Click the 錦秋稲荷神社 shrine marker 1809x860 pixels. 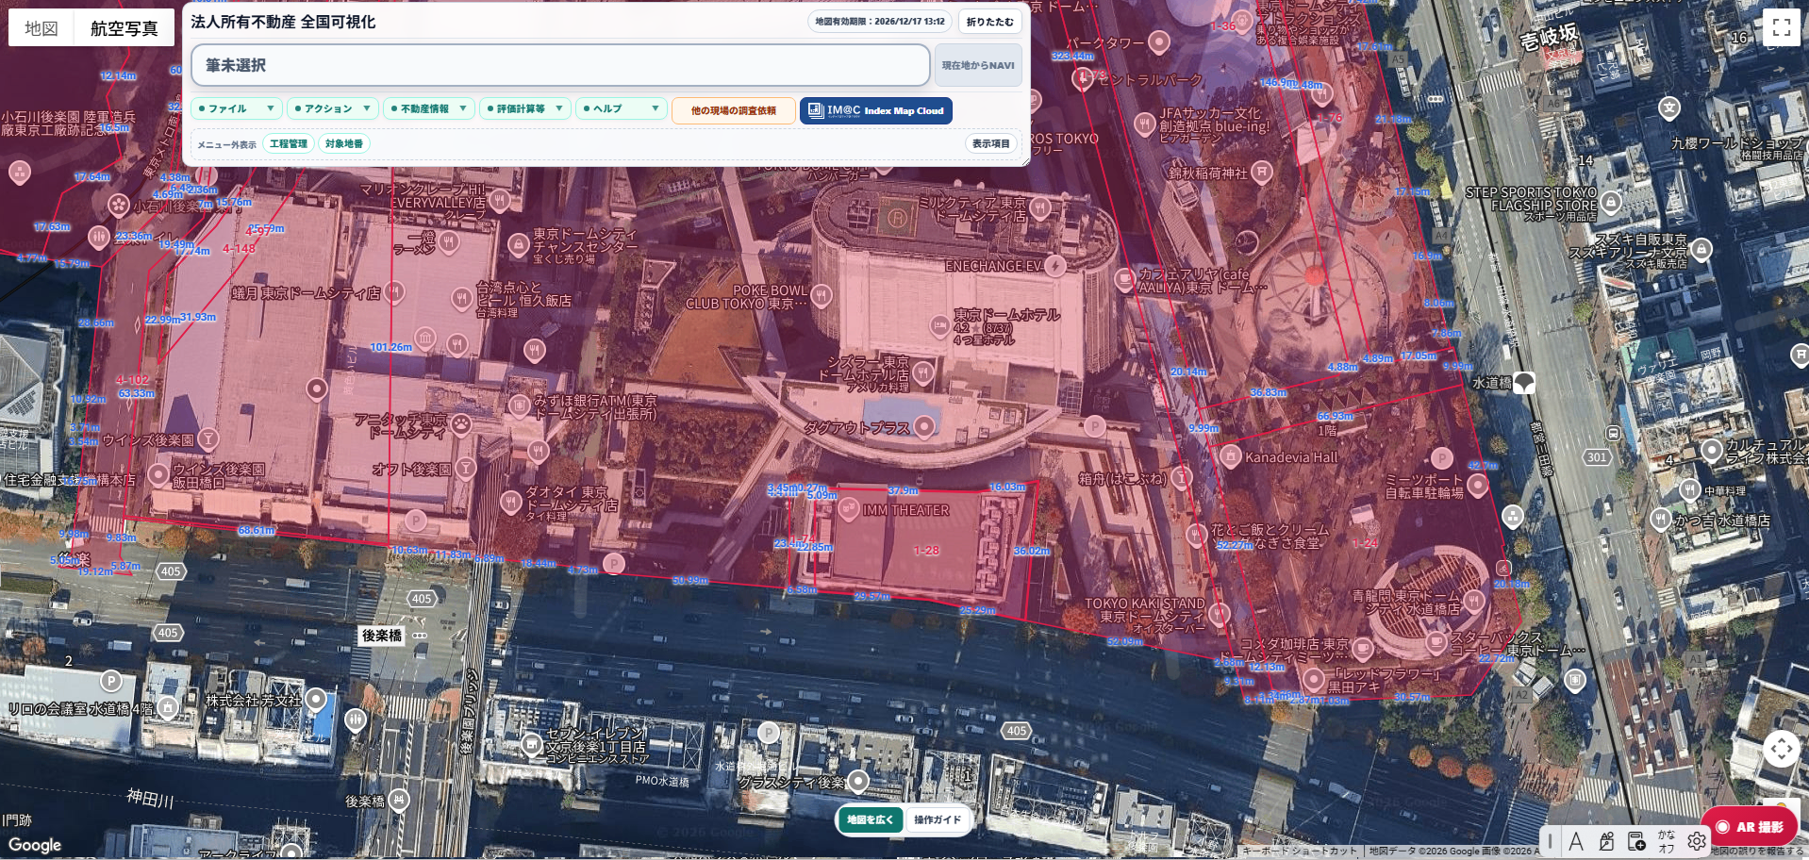pyautogui.click(x=1262, y=172)
